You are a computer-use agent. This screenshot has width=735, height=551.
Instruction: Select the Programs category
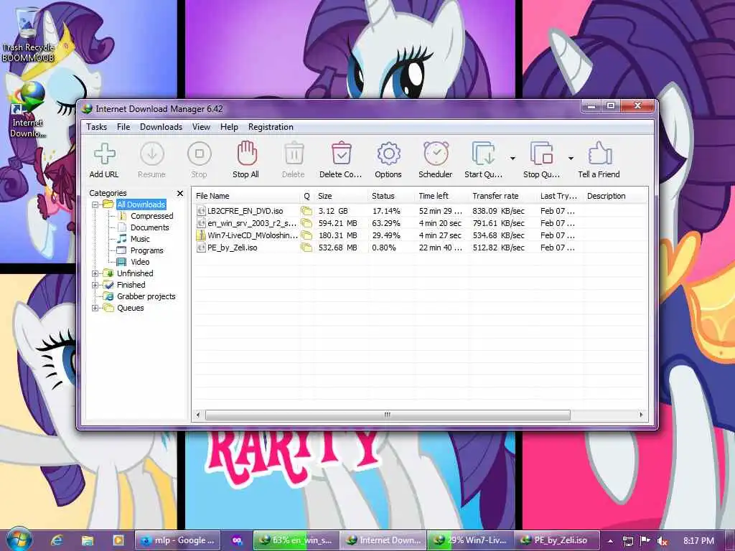tap(146, 250)
